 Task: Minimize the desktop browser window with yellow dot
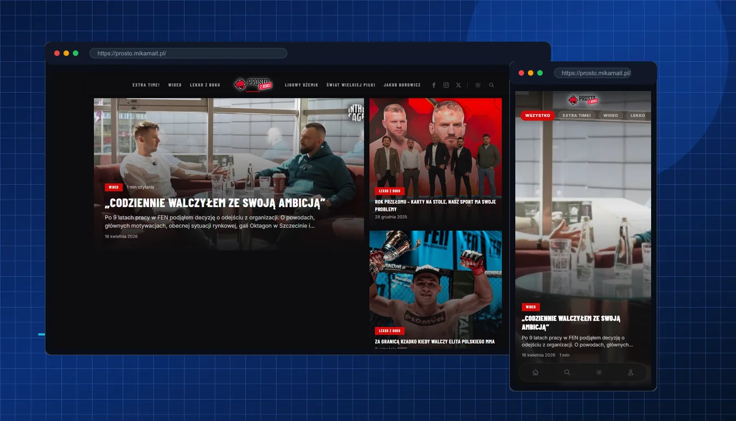[x=66, y=53]
